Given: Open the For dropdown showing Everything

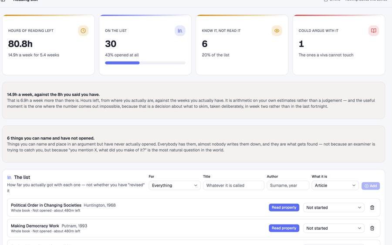Looking at the screenshot, I should coord(175,185).
